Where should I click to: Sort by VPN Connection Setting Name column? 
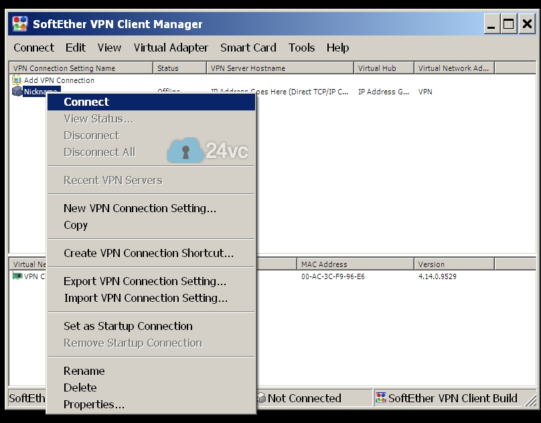point(81,68)
